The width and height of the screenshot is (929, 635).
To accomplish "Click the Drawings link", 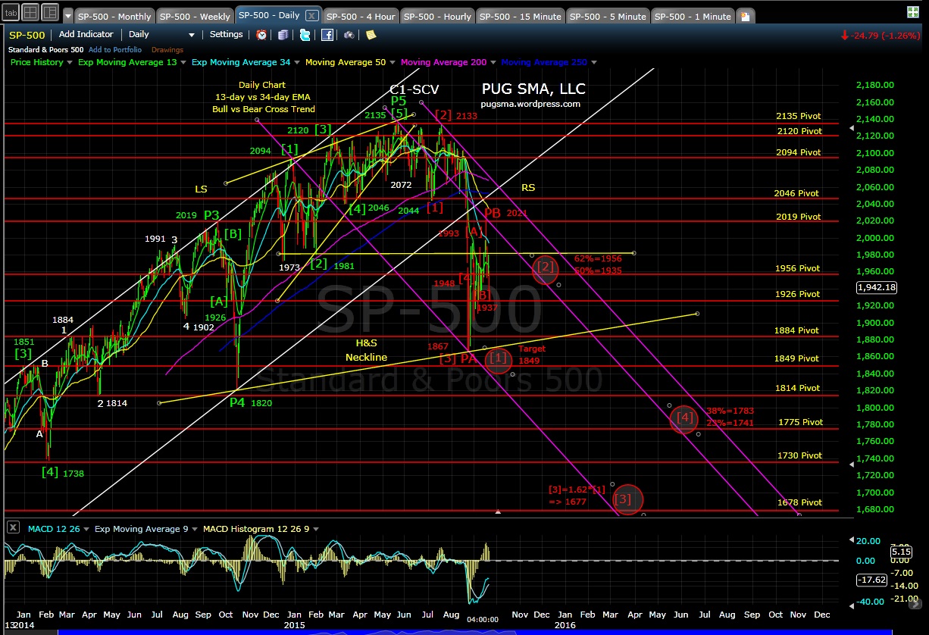I will click(168, 50).
